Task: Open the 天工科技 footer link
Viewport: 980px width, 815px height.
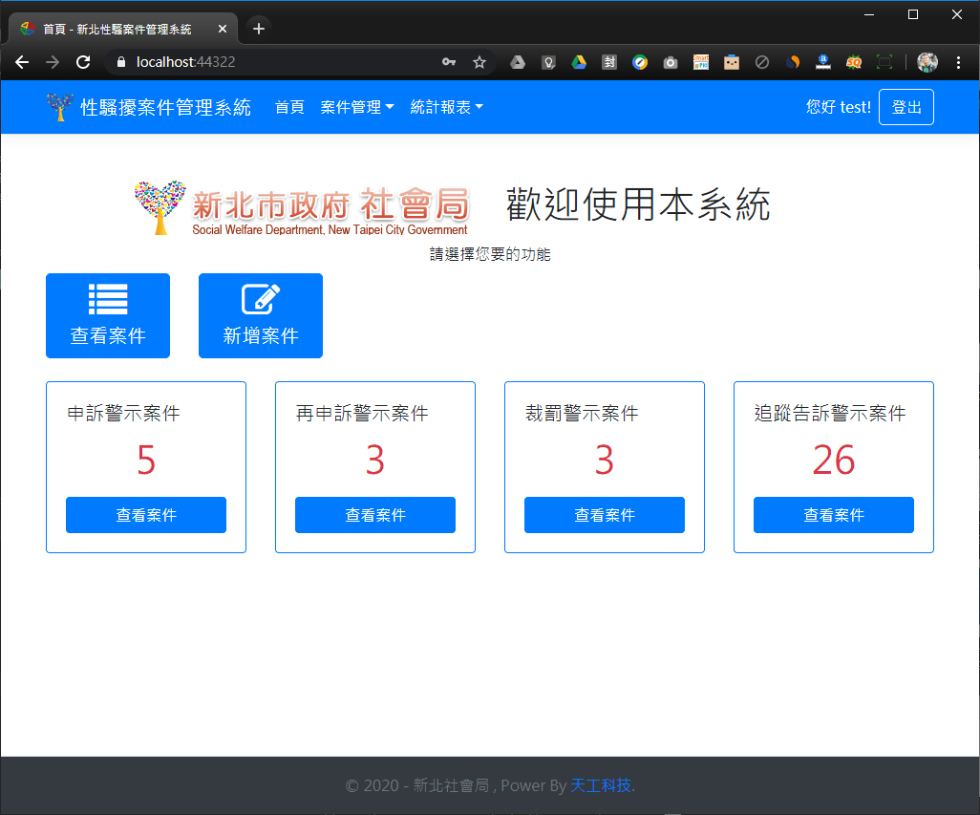Action: pos(601,785)
